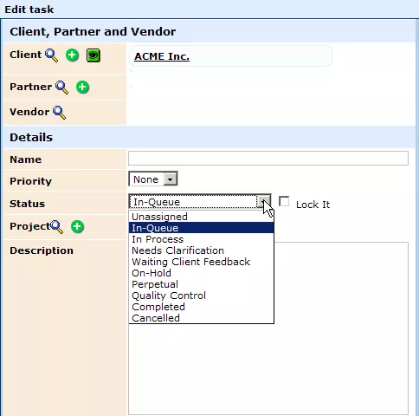Expand the Priority dropdown showing None
Screen dimensions: 419x416
click(x=153, y=179)
